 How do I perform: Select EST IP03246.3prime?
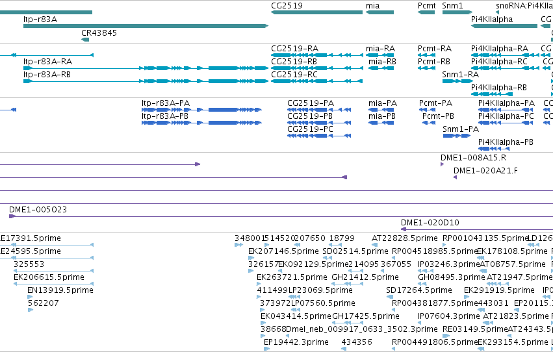coord(426,271)
